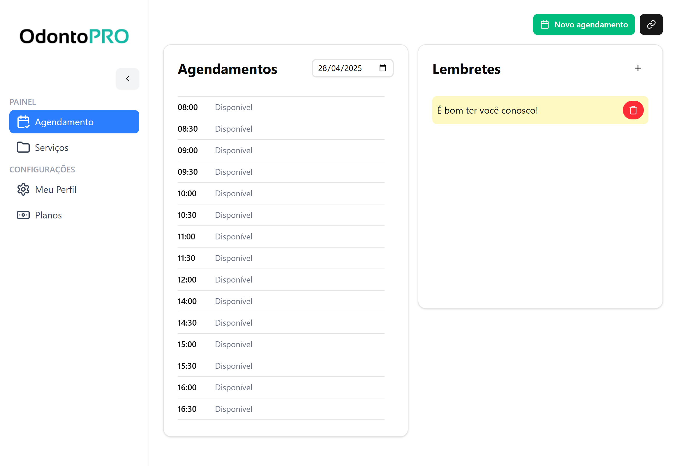Click the OdontoPRO logo
Viewport: 677px width, 466px height.
pos(74,36)
